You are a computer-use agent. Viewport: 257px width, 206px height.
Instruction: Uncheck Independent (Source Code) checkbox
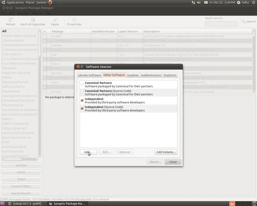click(82, 108)
